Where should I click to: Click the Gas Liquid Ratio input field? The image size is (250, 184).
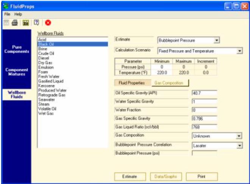[204, 127]
